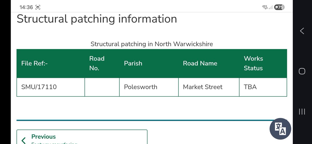
Task: Select the Parish column header
Action: [149, 63]
